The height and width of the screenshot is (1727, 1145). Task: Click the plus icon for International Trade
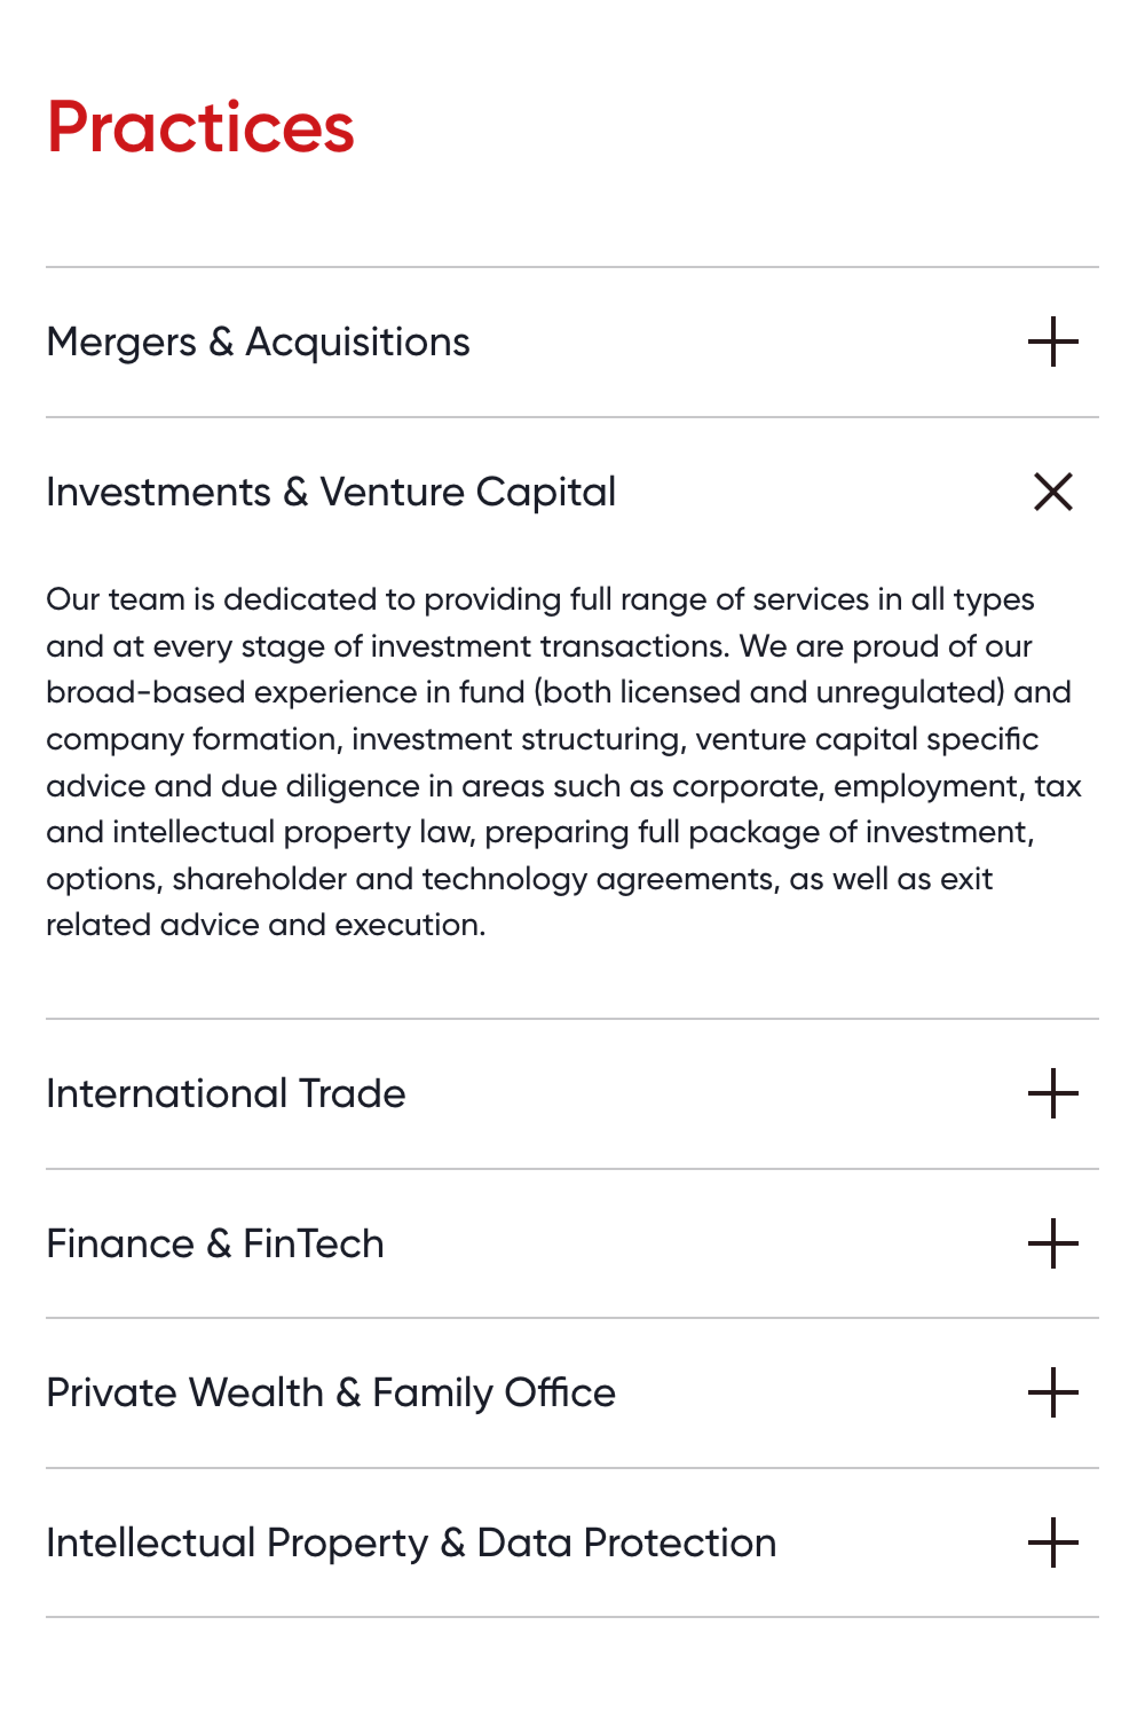[x=1052, y=1093]
